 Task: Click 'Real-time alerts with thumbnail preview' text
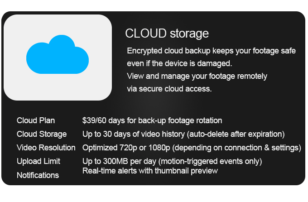150,171
